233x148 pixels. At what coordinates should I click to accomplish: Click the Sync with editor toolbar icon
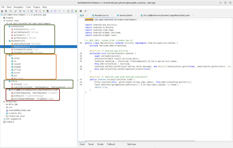[x=20, y=11]
